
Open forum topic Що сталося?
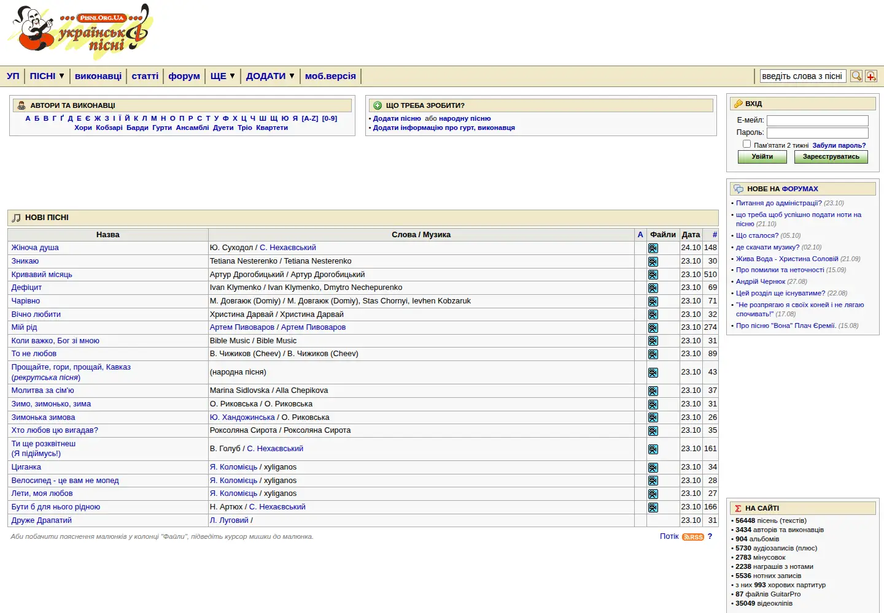757,235
